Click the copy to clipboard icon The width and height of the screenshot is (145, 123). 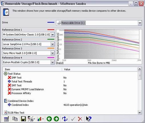point(15,119)
